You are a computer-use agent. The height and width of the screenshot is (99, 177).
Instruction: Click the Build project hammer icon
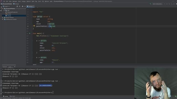(x=150, y=4)
